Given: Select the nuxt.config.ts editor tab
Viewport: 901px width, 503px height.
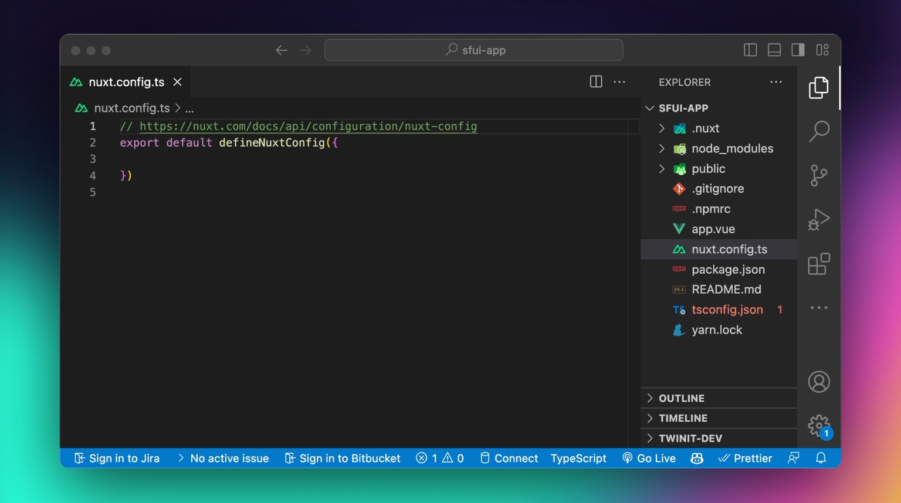Looking at the screenshot, I should coord(126,82).
